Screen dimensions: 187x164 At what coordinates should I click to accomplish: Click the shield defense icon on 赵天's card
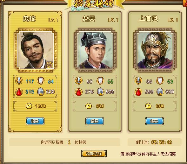[100, 81]
